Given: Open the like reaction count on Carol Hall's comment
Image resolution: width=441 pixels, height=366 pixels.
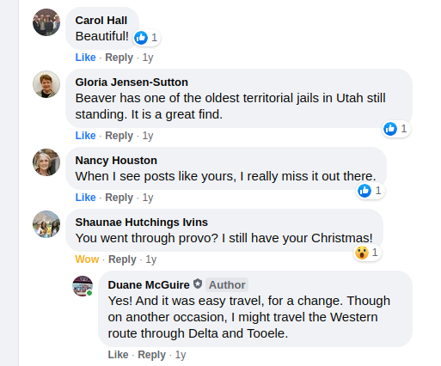Looking at the screenshot, I should (x=146, y=38).
